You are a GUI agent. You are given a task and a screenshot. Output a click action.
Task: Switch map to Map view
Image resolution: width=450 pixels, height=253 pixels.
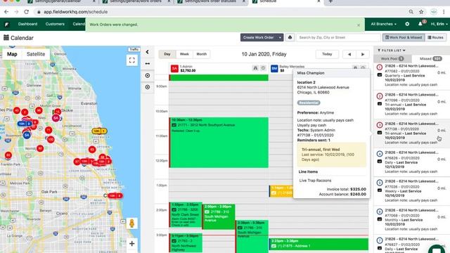pyautogui.click(x=12, y=54)
